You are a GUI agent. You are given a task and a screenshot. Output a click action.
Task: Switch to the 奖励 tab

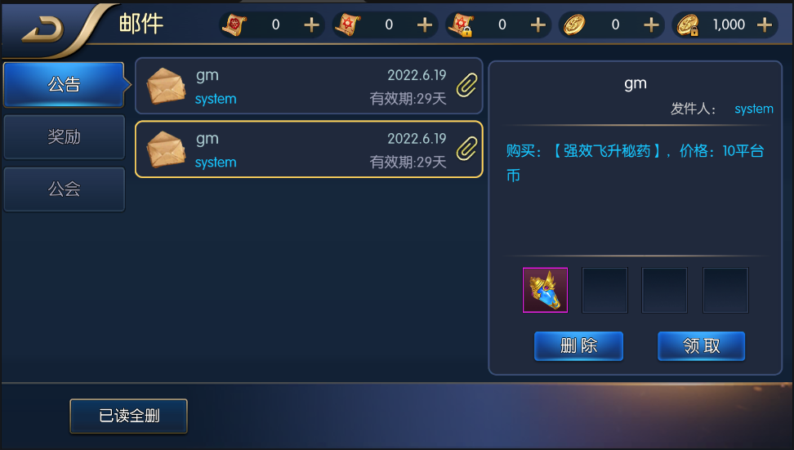click(64, 136)
